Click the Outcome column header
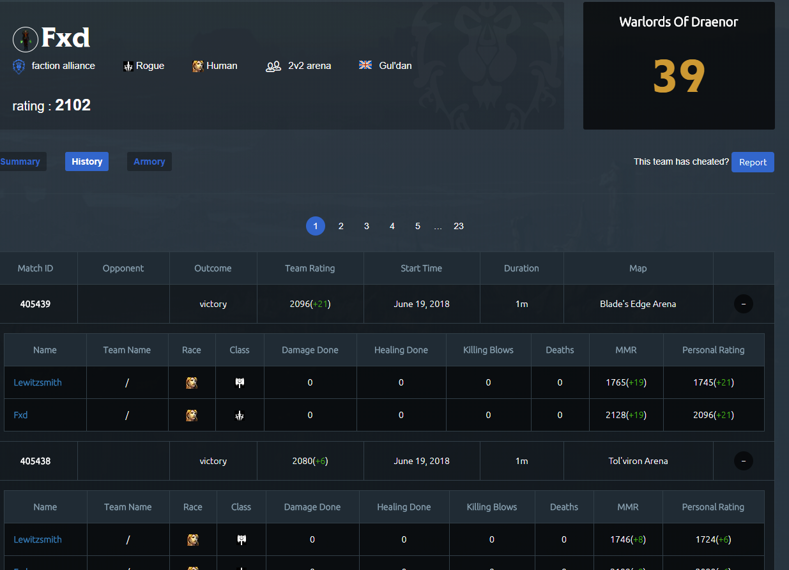 point(213,268)
